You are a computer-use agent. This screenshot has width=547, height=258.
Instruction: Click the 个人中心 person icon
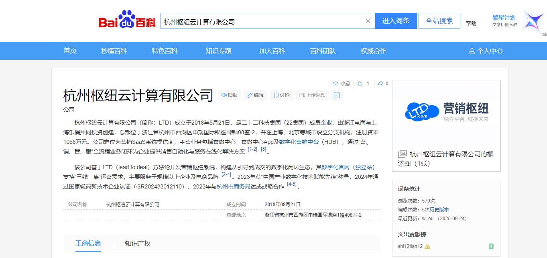(x=471, y=51)
